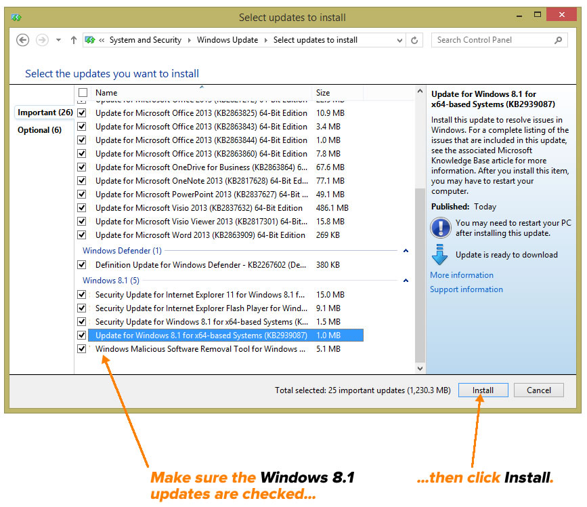Click the Forward navigation arrow

[x=42, y=40]
